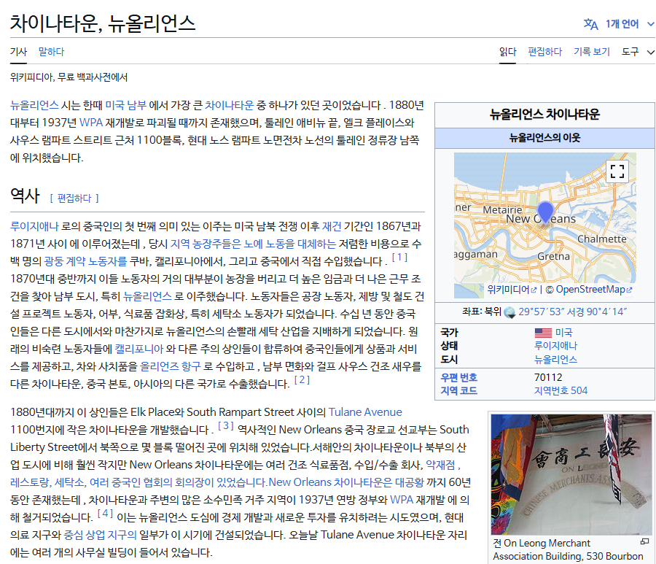Expand the map to fullscreen
The image size is (656, 564).
point(617,171)
